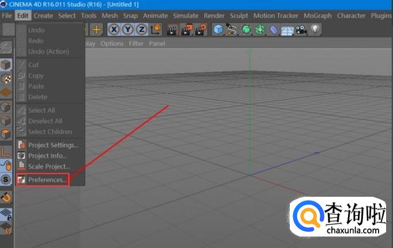Click the blue Bend deformer icon

click(x=274, y=29)
